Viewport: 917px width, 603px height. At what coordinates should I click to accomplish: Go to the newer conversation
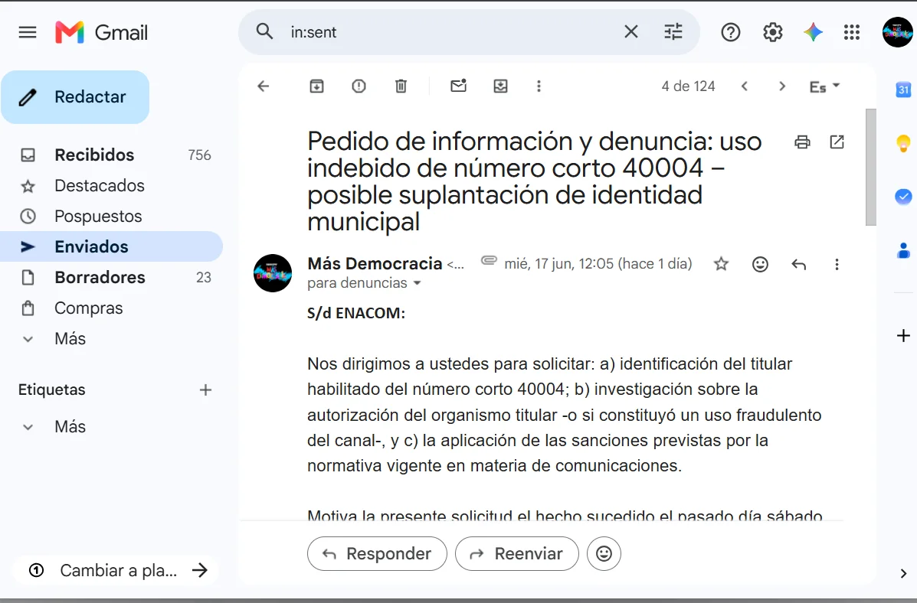coord(745,86)
